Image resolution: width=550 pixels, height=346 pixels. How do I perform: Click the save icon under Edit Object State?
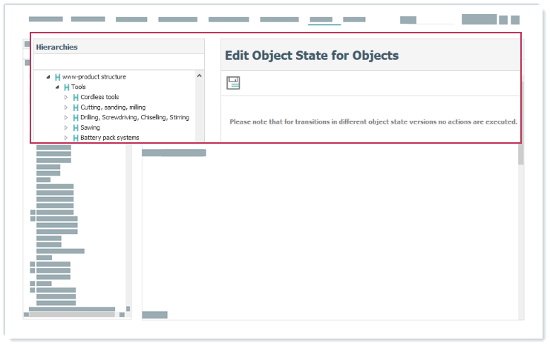pyautogui.click(x=233, y=83)
